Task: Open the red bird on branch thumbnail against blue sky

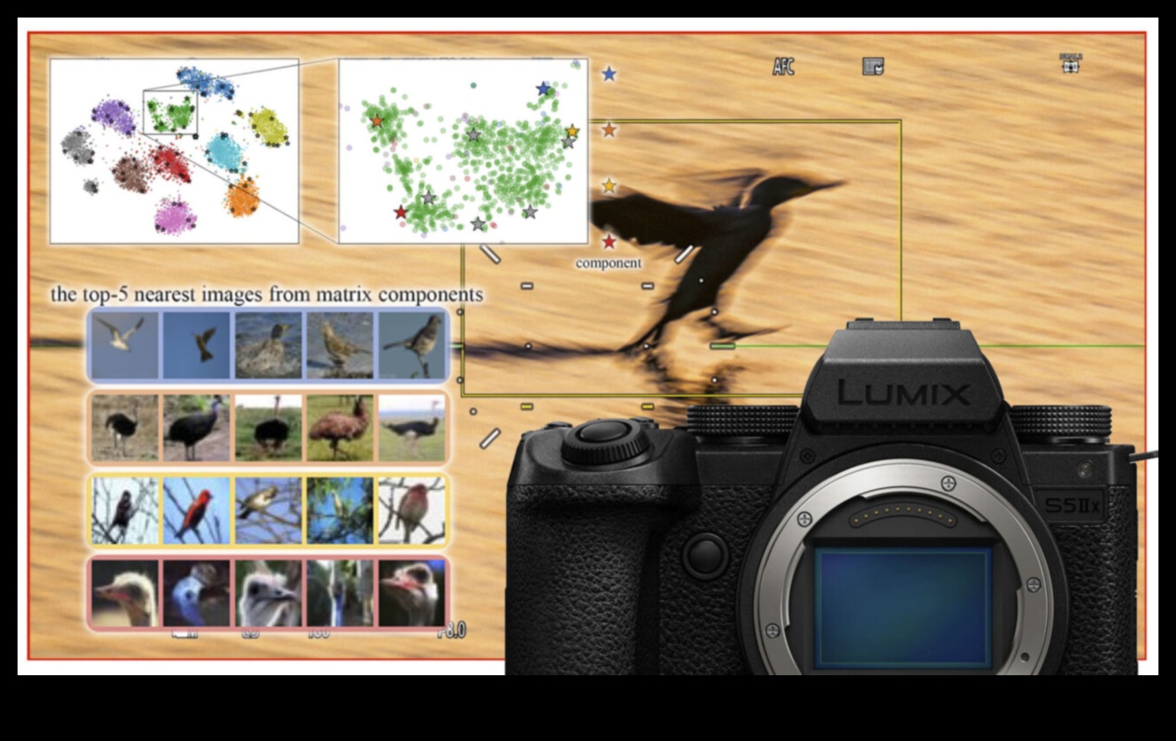Action: coord(197,510)
